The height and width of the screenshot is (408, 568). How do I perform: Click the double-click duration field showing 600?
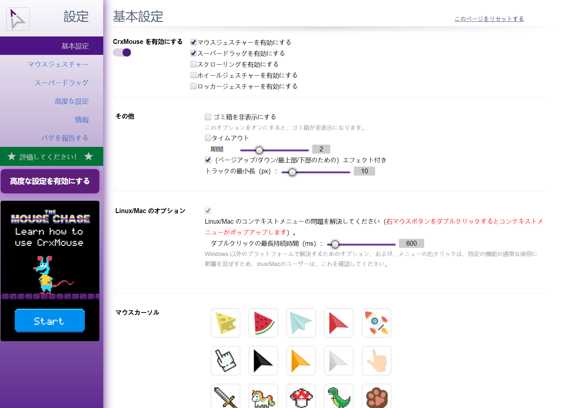coord(412,243)
